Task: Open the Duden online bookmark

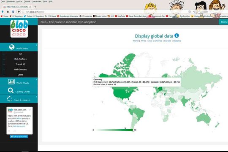Action: click(100, 16)
